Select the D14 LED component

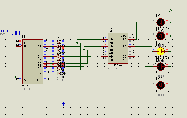(x=160, y=67)
